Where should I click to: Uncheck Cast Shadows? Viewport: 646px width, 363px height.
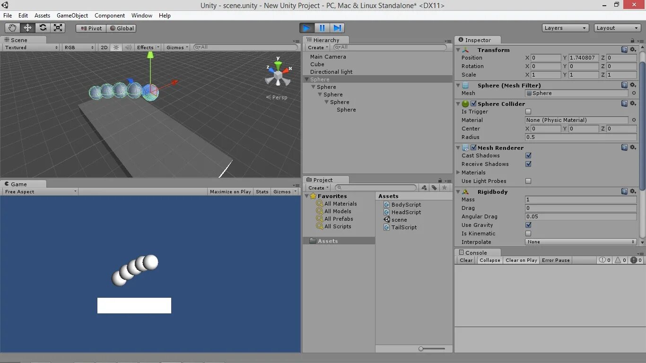(528, 156)
